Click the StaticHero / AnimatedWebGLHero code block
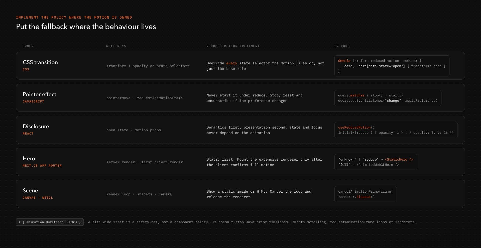Viewport: 481px width, 248px height. coord(376,162)
